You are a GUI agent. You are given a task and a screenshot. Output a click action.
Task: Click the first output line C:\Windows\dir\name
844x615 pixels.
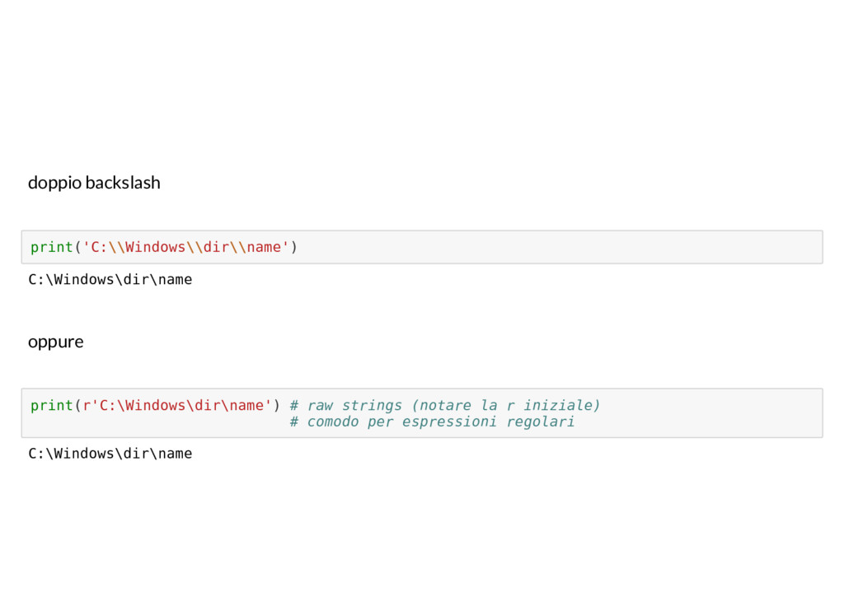[x=110, y=280]
